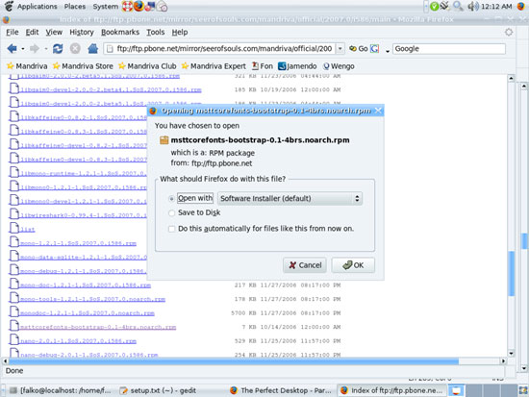Open the Tools menu
Screen dimensions: 529x397
pyautogui.click(x=156, y=32)
